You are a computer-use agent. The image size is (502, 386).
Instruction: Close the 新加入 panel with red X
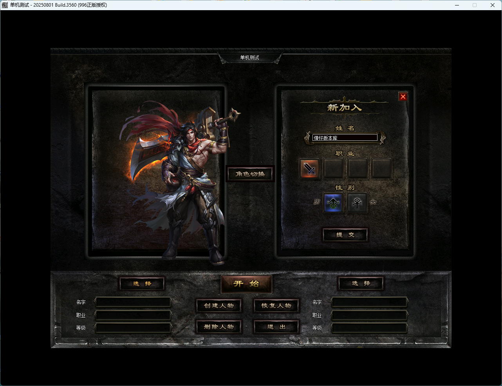point(403,97)
